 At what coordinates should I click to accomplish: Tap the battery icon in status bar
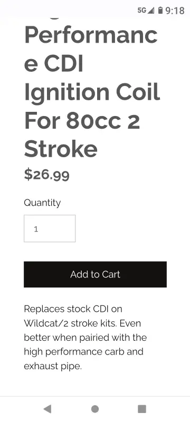160,10
